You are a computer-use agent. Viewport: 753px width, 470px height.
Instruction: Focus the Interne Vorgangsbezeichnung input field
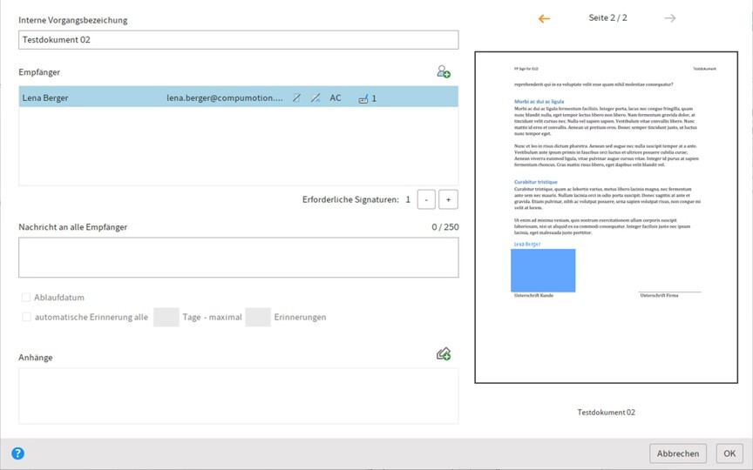click(x=238, y=40)
